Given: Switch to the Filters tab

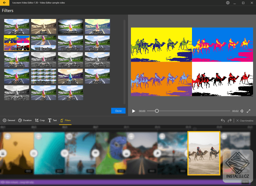Looking at the screenshot, I should (x=65, y=120).
